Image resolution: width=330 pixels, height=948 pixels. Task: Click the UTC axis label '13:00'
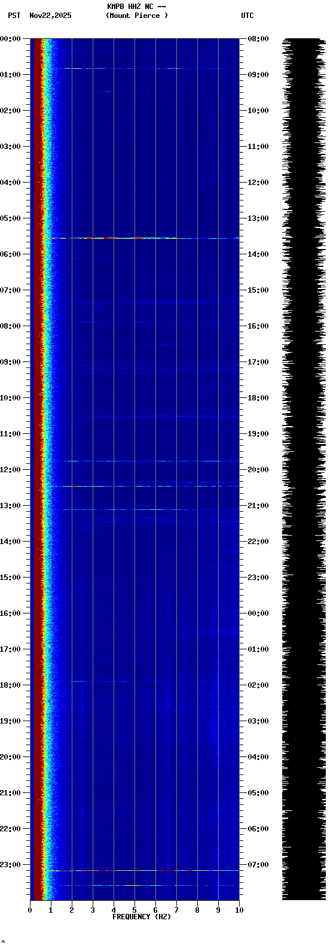[x=258, y=218]
